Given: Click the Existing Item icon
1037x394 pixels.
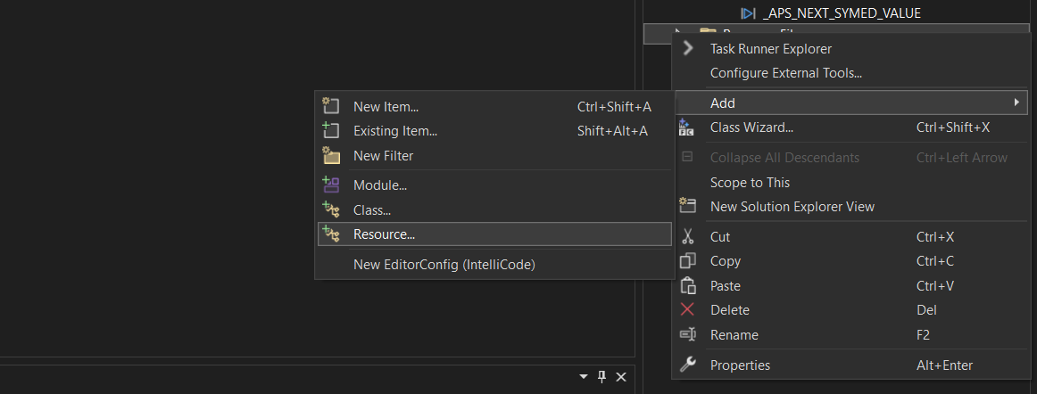Looking at the screenshot, I should 331,131.
